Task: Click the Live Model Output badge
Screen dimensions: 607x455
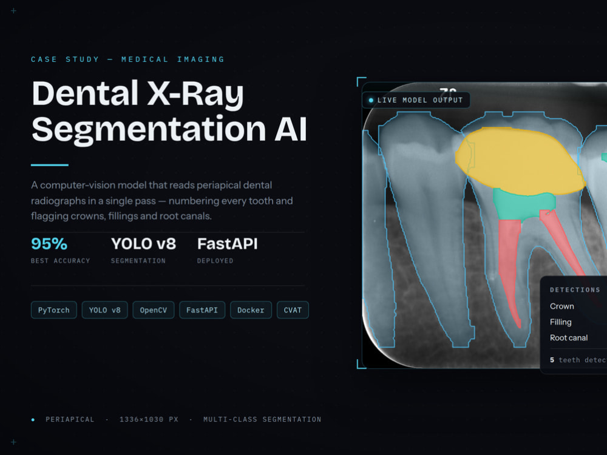Action: (x=416, y=100)
